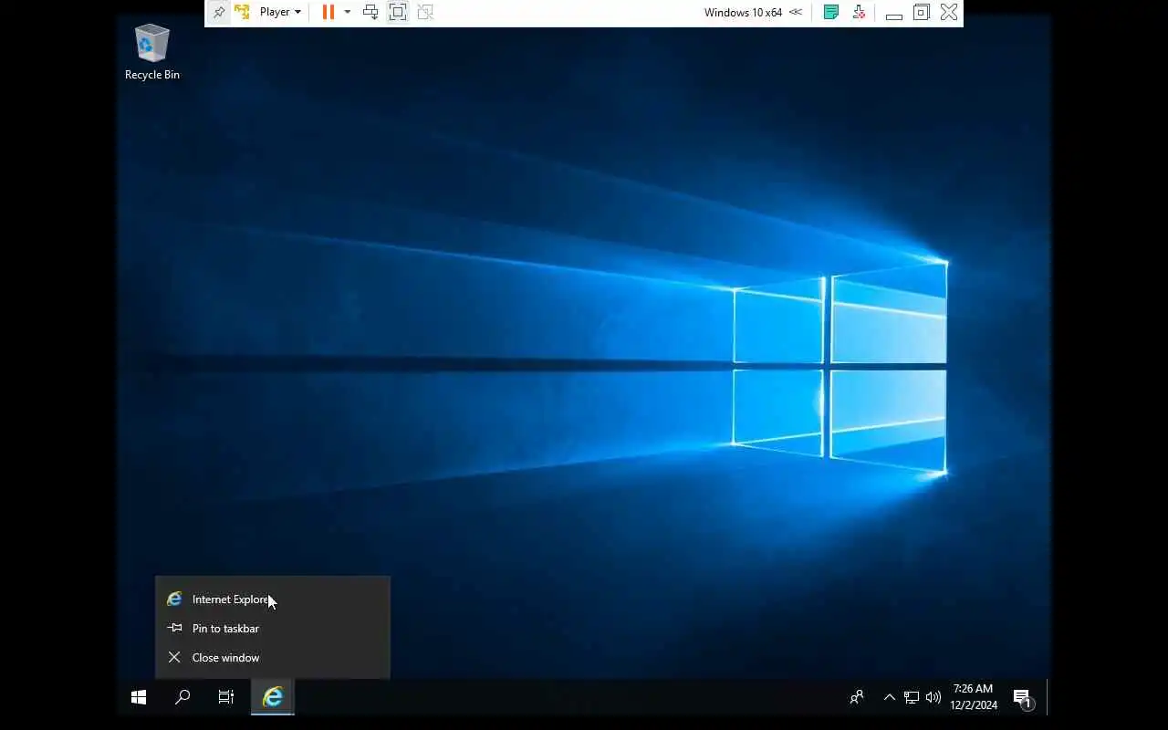Viewport: 1168px width, 730px height.
Task: Click the Unity mode icon
Action: pos(425,12)
